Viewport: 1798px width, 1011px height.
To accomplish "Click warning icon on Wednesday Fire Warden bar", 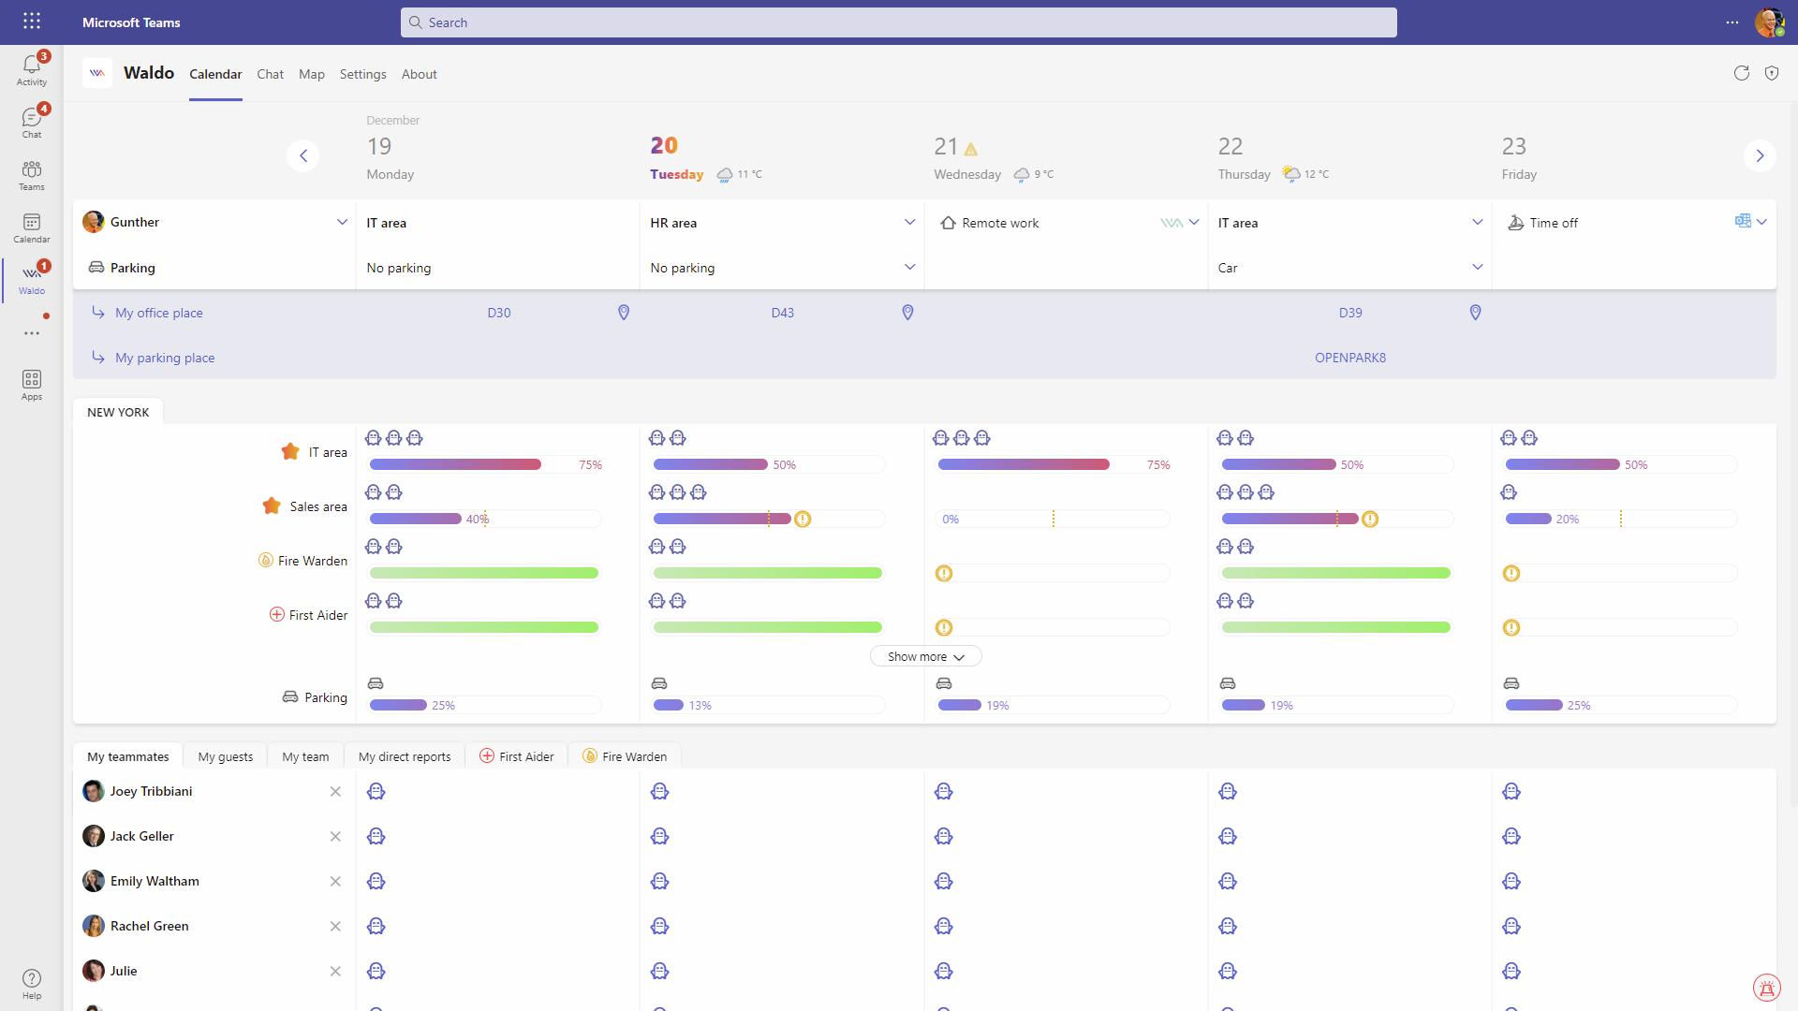I will click(944, 573).
